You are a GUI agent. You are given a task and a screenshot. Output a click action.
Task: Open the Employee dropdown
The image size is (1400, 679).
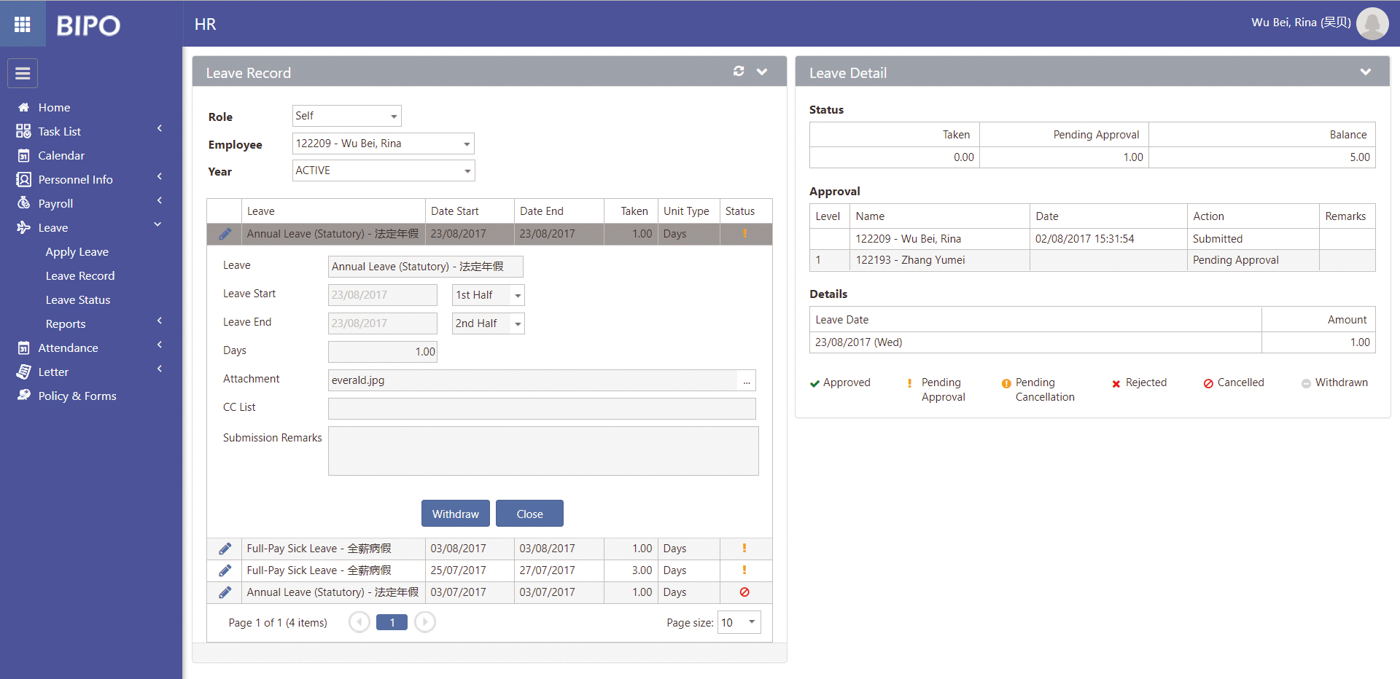[384, 144]
